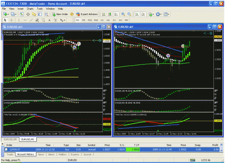Expand the indicators list dropdown

pos(153,14)
